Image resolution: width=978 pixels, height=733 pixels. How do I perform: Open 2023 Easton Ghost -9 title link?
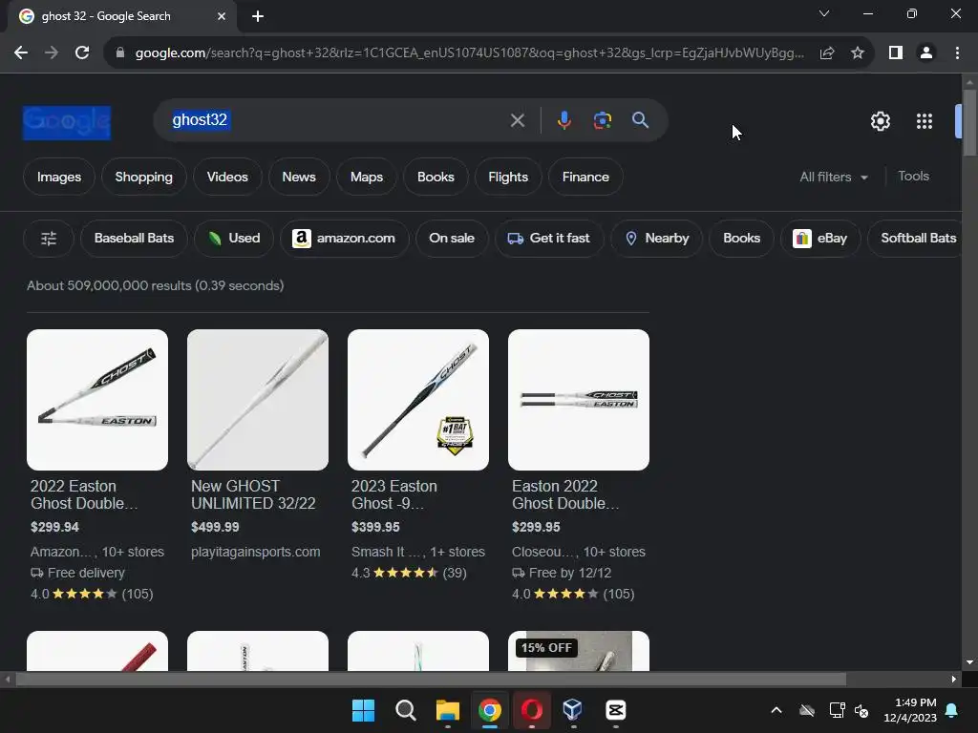tap(394, 495)
